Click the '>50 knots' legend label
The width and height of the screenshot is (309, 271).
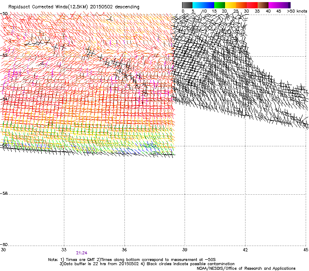pyautogui.click(x=297, y=11)
